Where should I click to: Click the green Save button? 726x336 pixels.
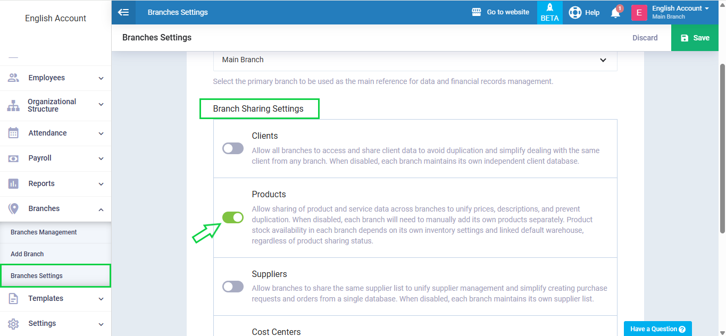tap(695, 38)
